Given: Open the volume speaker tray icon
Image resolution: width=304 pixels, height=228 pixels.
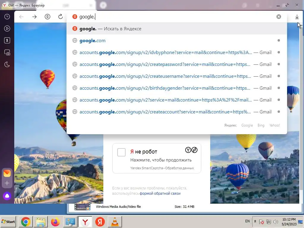Looking at the screenshot, I should [275, 221].
